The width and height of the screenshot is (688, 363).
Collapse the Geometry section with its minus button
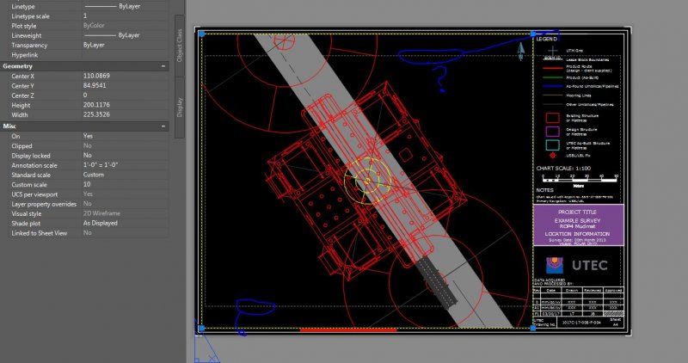click(163, 66)
